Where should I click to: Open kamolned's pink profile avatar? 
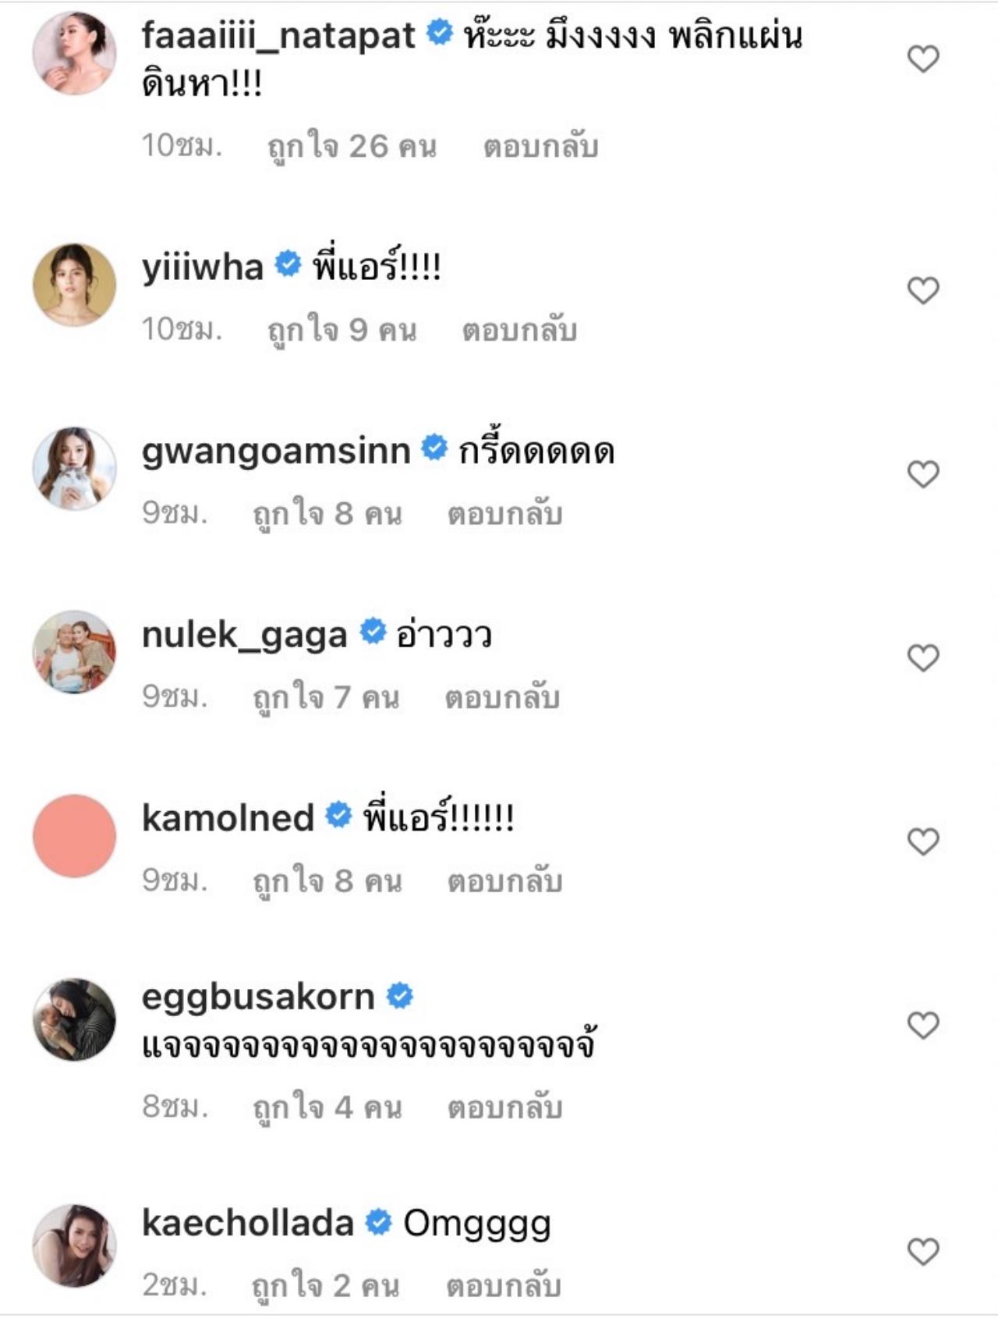pyautogui.click(x=74, y=836)
